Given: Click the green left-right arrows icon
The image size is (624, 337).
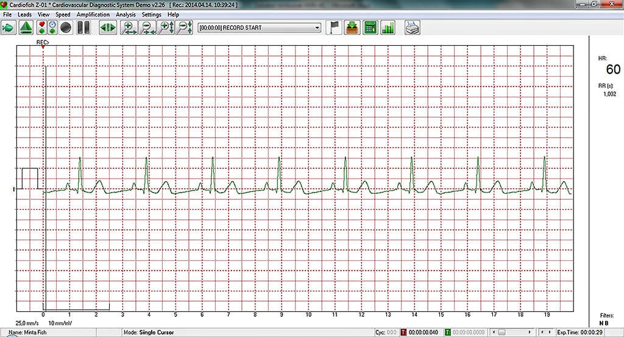Looking at the screenshot, I should [x=107, y=27].
